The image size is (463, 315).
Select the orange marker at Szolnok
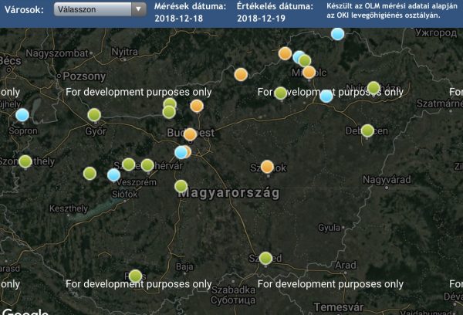click(x=268, y=166)
